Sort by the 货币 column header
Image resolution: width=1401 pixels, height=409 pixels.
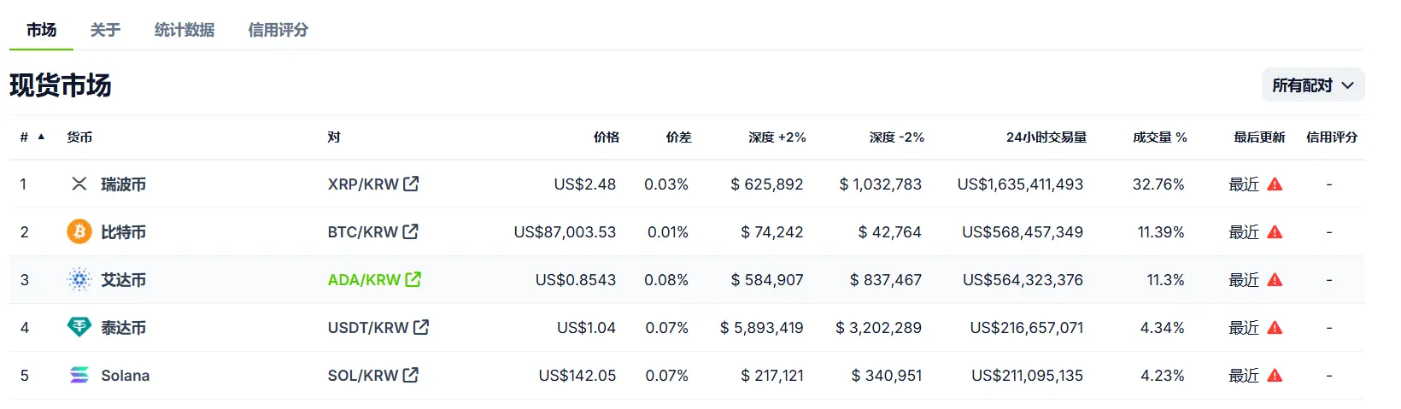79,137
